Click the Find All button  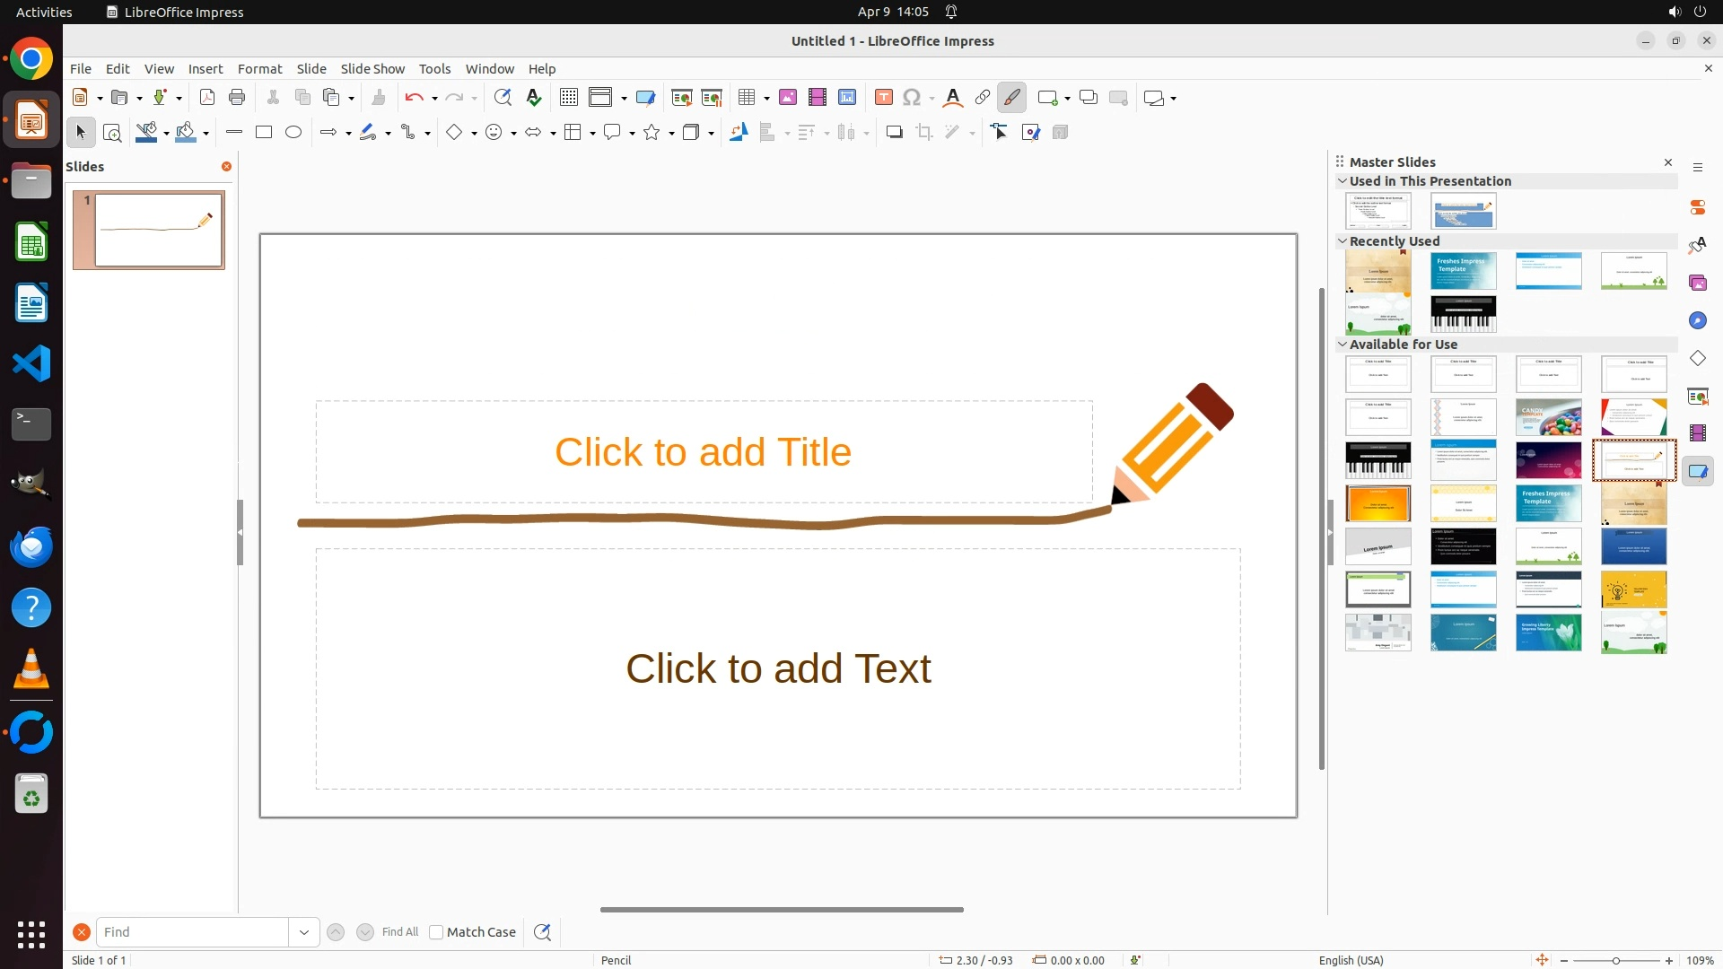(x=399, y=932)
